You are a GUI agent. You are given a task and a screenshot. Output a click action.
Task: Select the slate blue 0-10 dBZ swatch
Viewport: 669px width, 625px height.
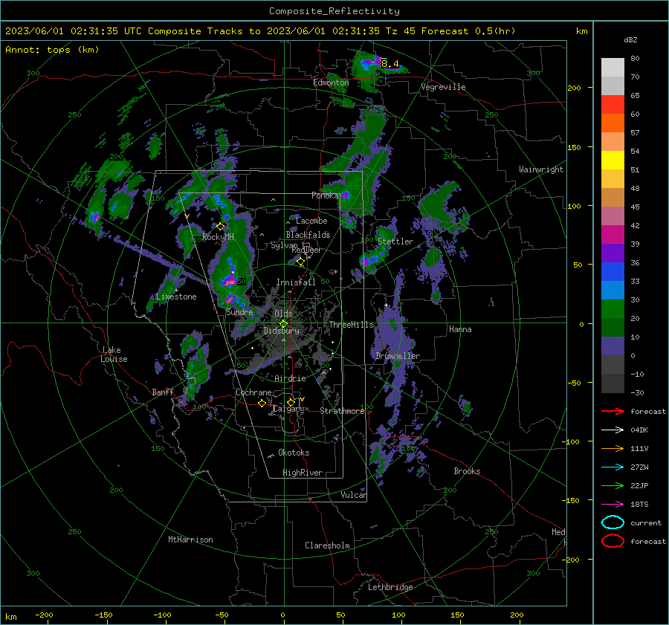click(613, 346)
